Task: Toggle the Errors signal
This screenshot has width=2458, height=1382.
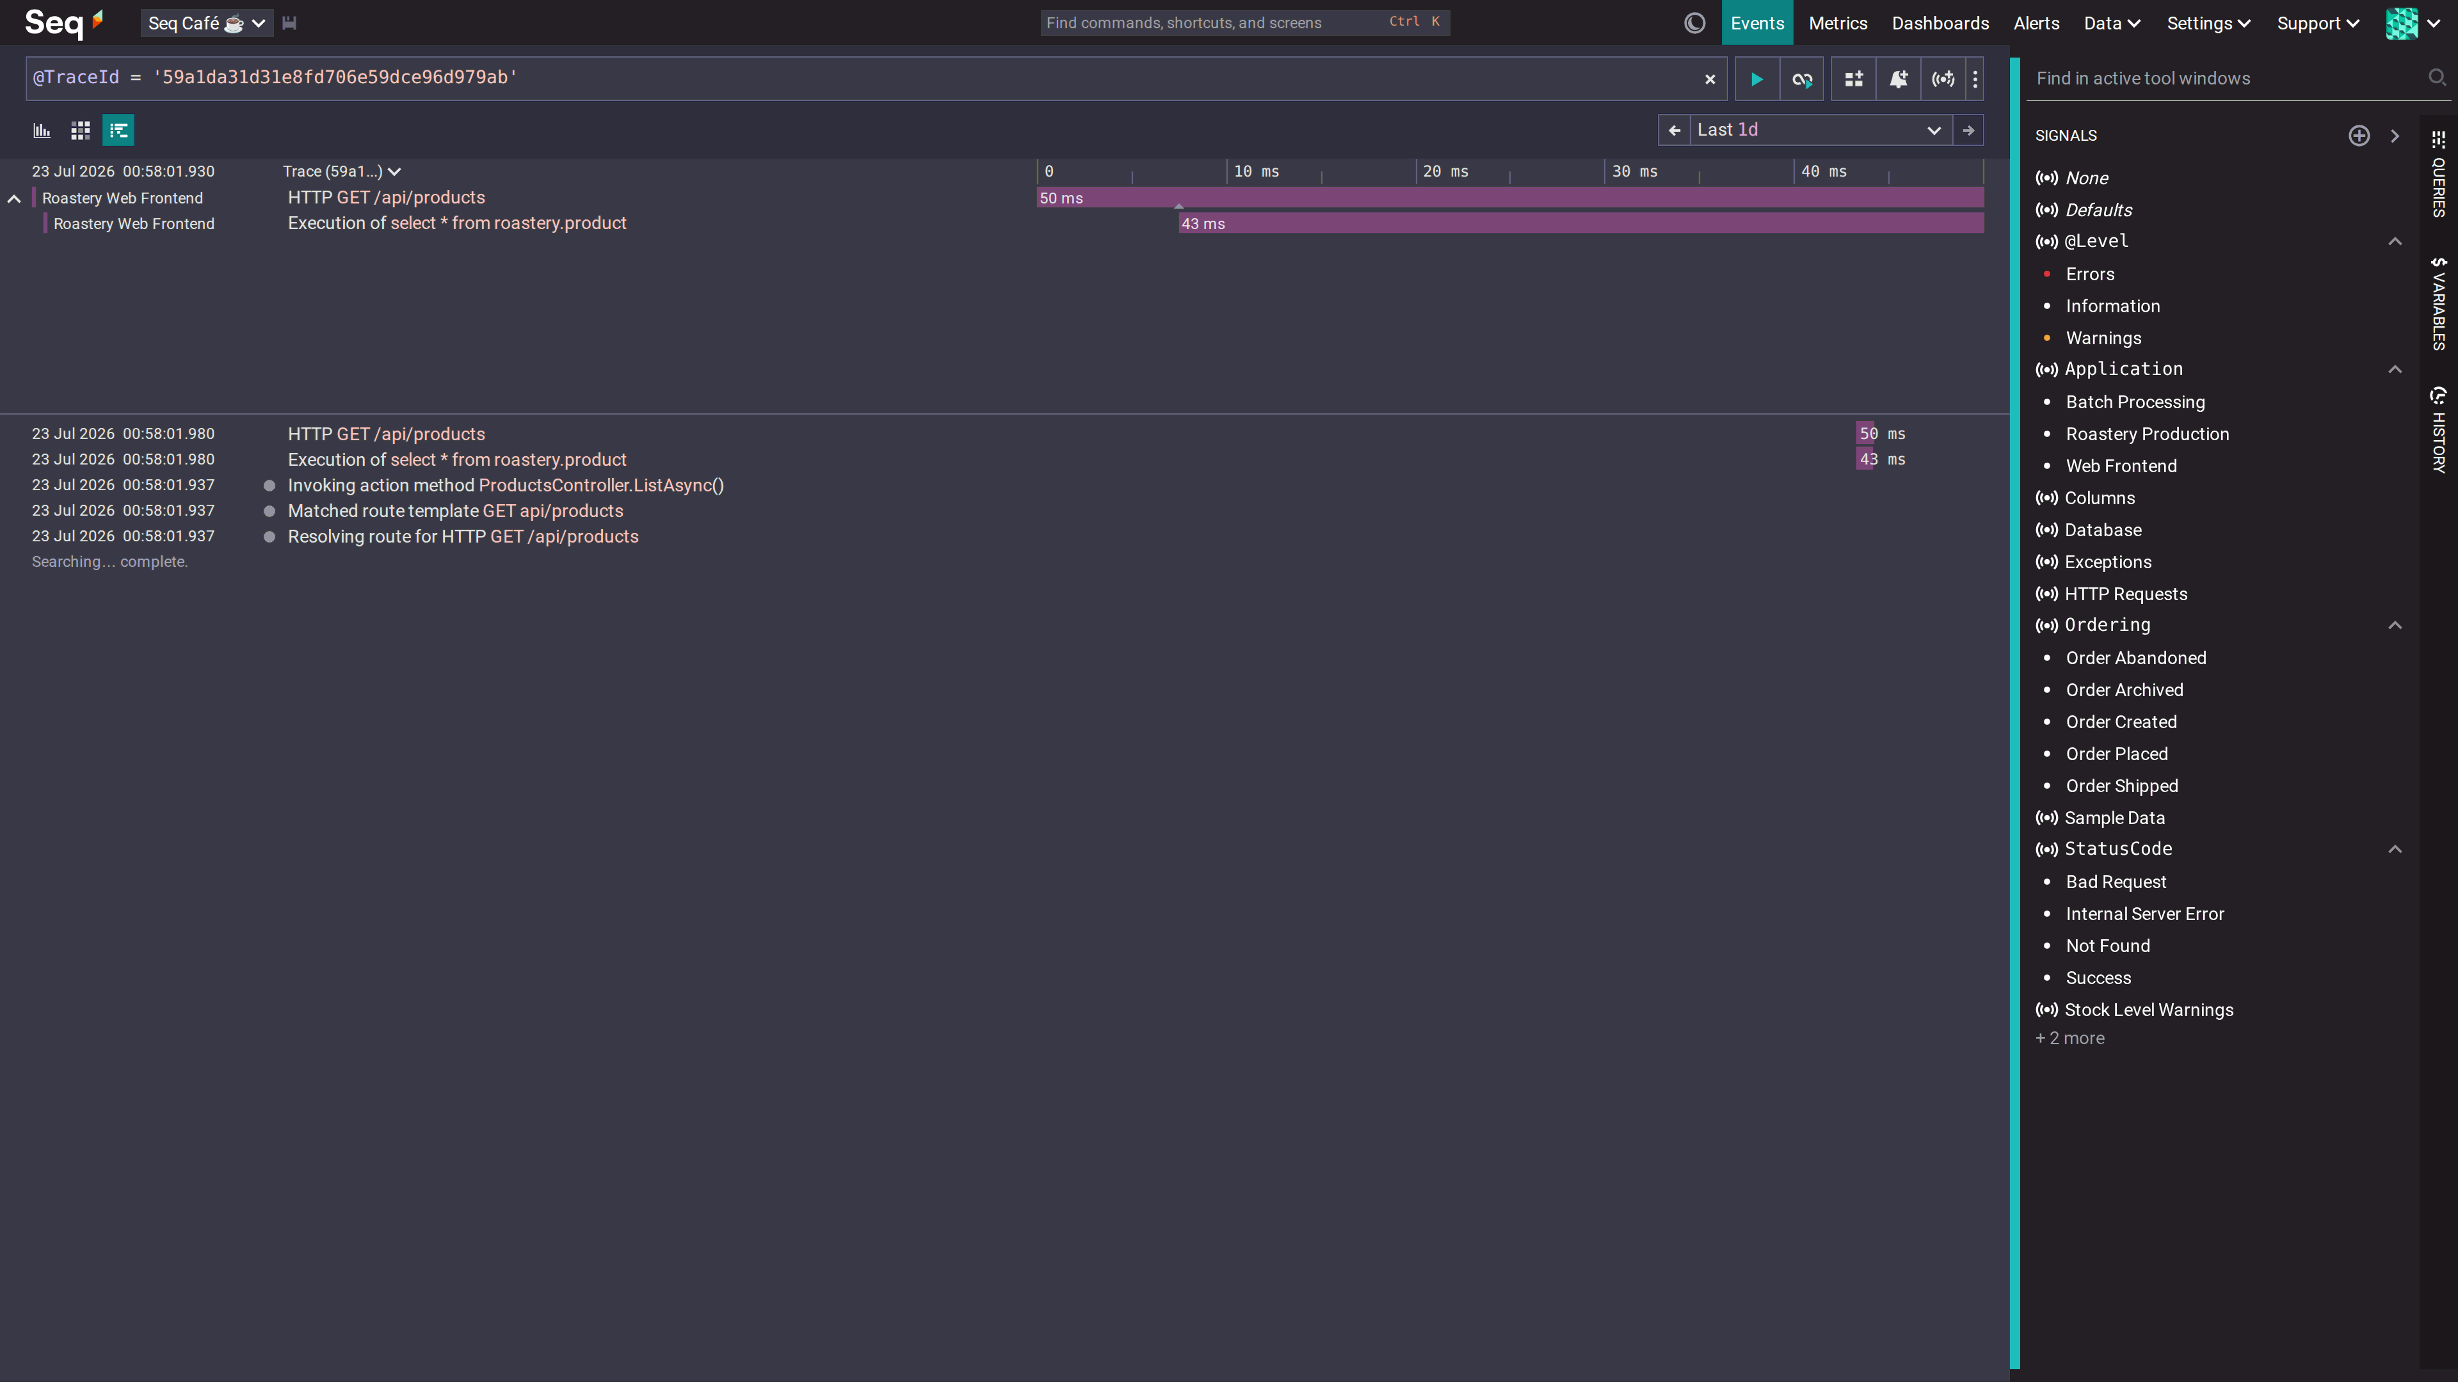Action: click(x=2090, y=274)
